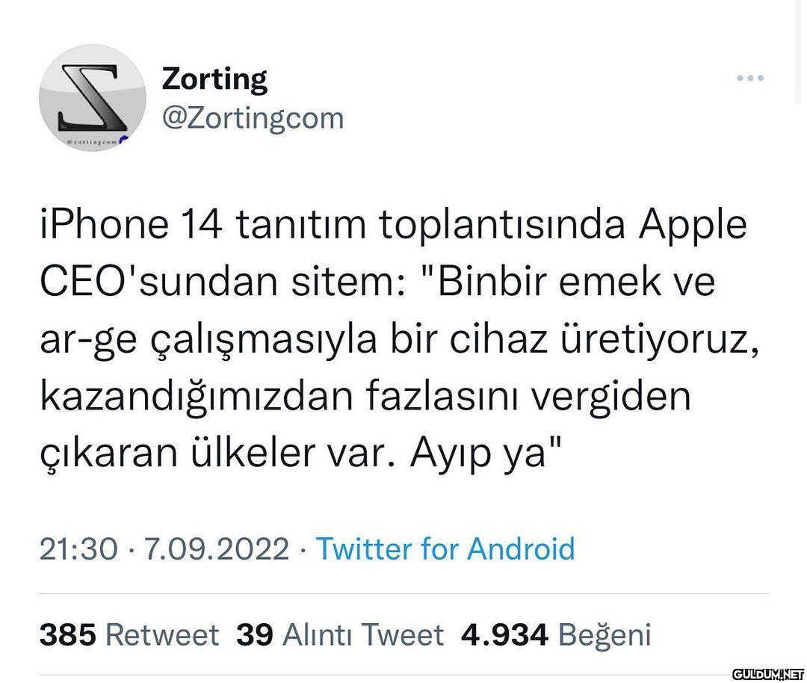Viewport: 807px width, 683px height.
Task: Open the @Zortingcom handle link
Action: pos(253,118)
